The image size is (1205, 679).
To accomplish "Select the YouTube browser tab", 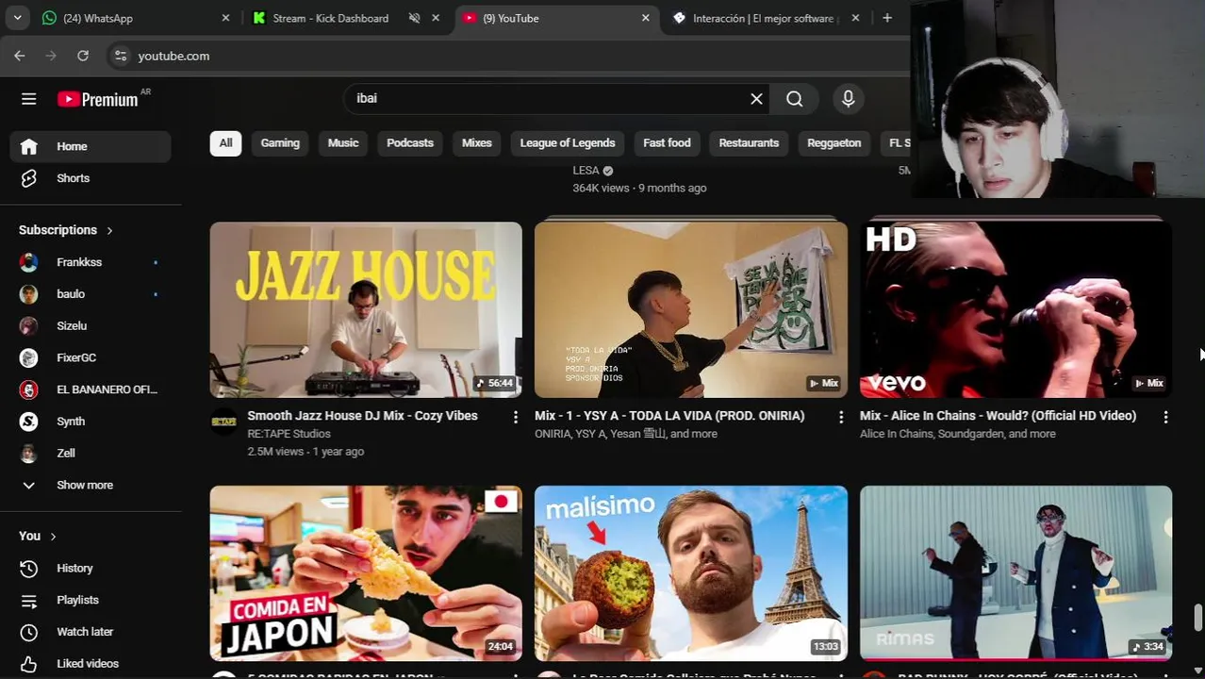I will 556,18.
